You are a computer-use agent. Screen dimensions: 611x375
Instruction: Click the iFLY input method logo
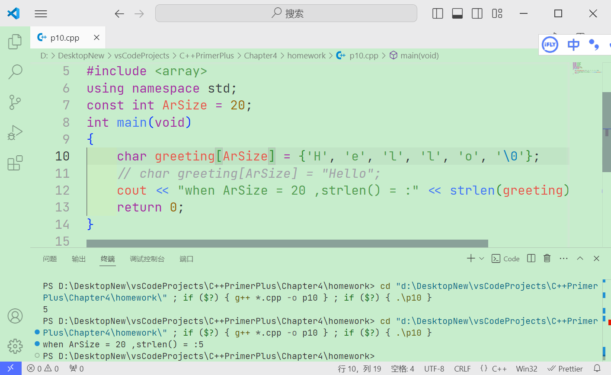(550, 45)
